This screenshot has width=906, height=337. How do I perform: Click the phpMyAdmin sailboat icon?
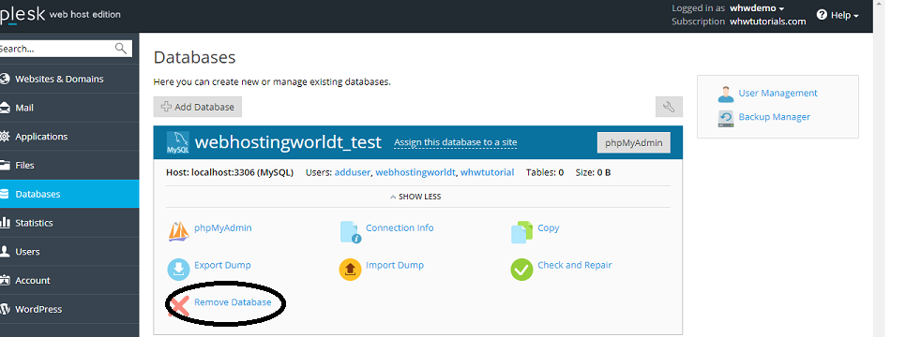pos(178,231)
